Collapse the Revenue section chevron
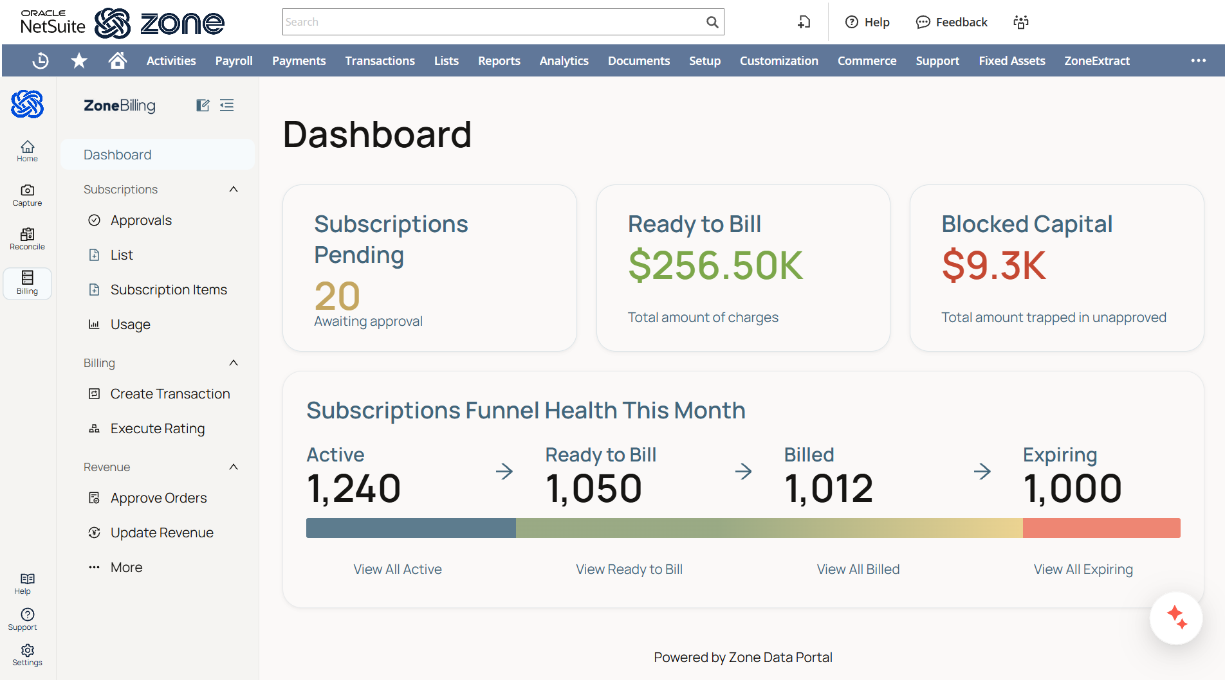This screenshot has width=1225, height=680. tap(234, 467)
